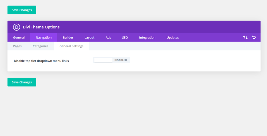Click the reset to defaults icon
The image size is (267, 136).
coord(254,37)
